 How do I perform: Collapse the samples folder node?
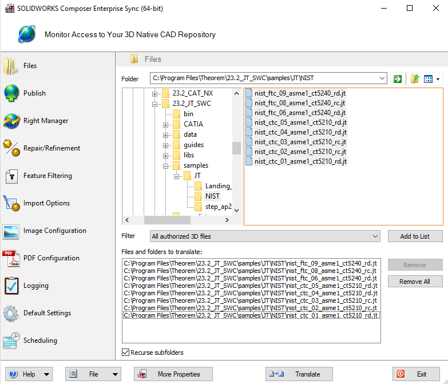[165, 166]
